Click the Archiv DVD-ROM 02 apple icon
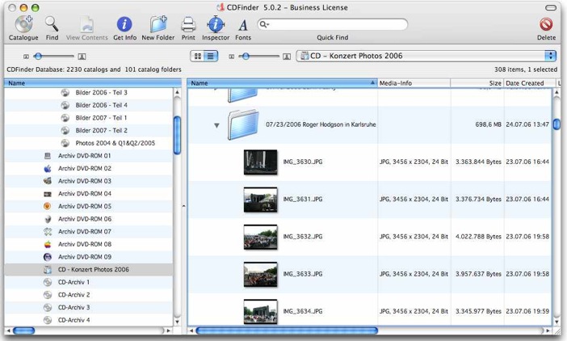This screenshot has width=567, height=341. coord(48,169)
